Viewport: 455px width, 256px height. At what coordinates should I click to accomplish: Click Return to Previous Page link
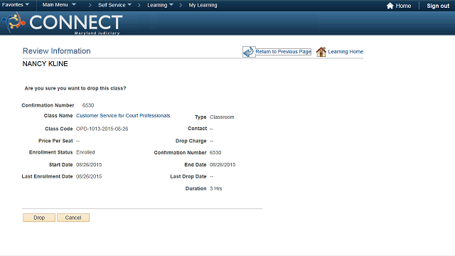click(283, 52)
